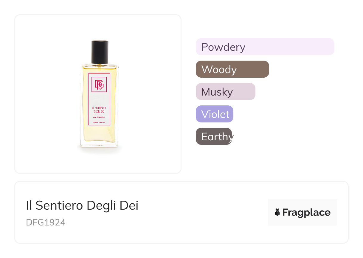Click empty space between product title and Fragplace badge
This screenshot has height=258, width=363.
point(203,212)
